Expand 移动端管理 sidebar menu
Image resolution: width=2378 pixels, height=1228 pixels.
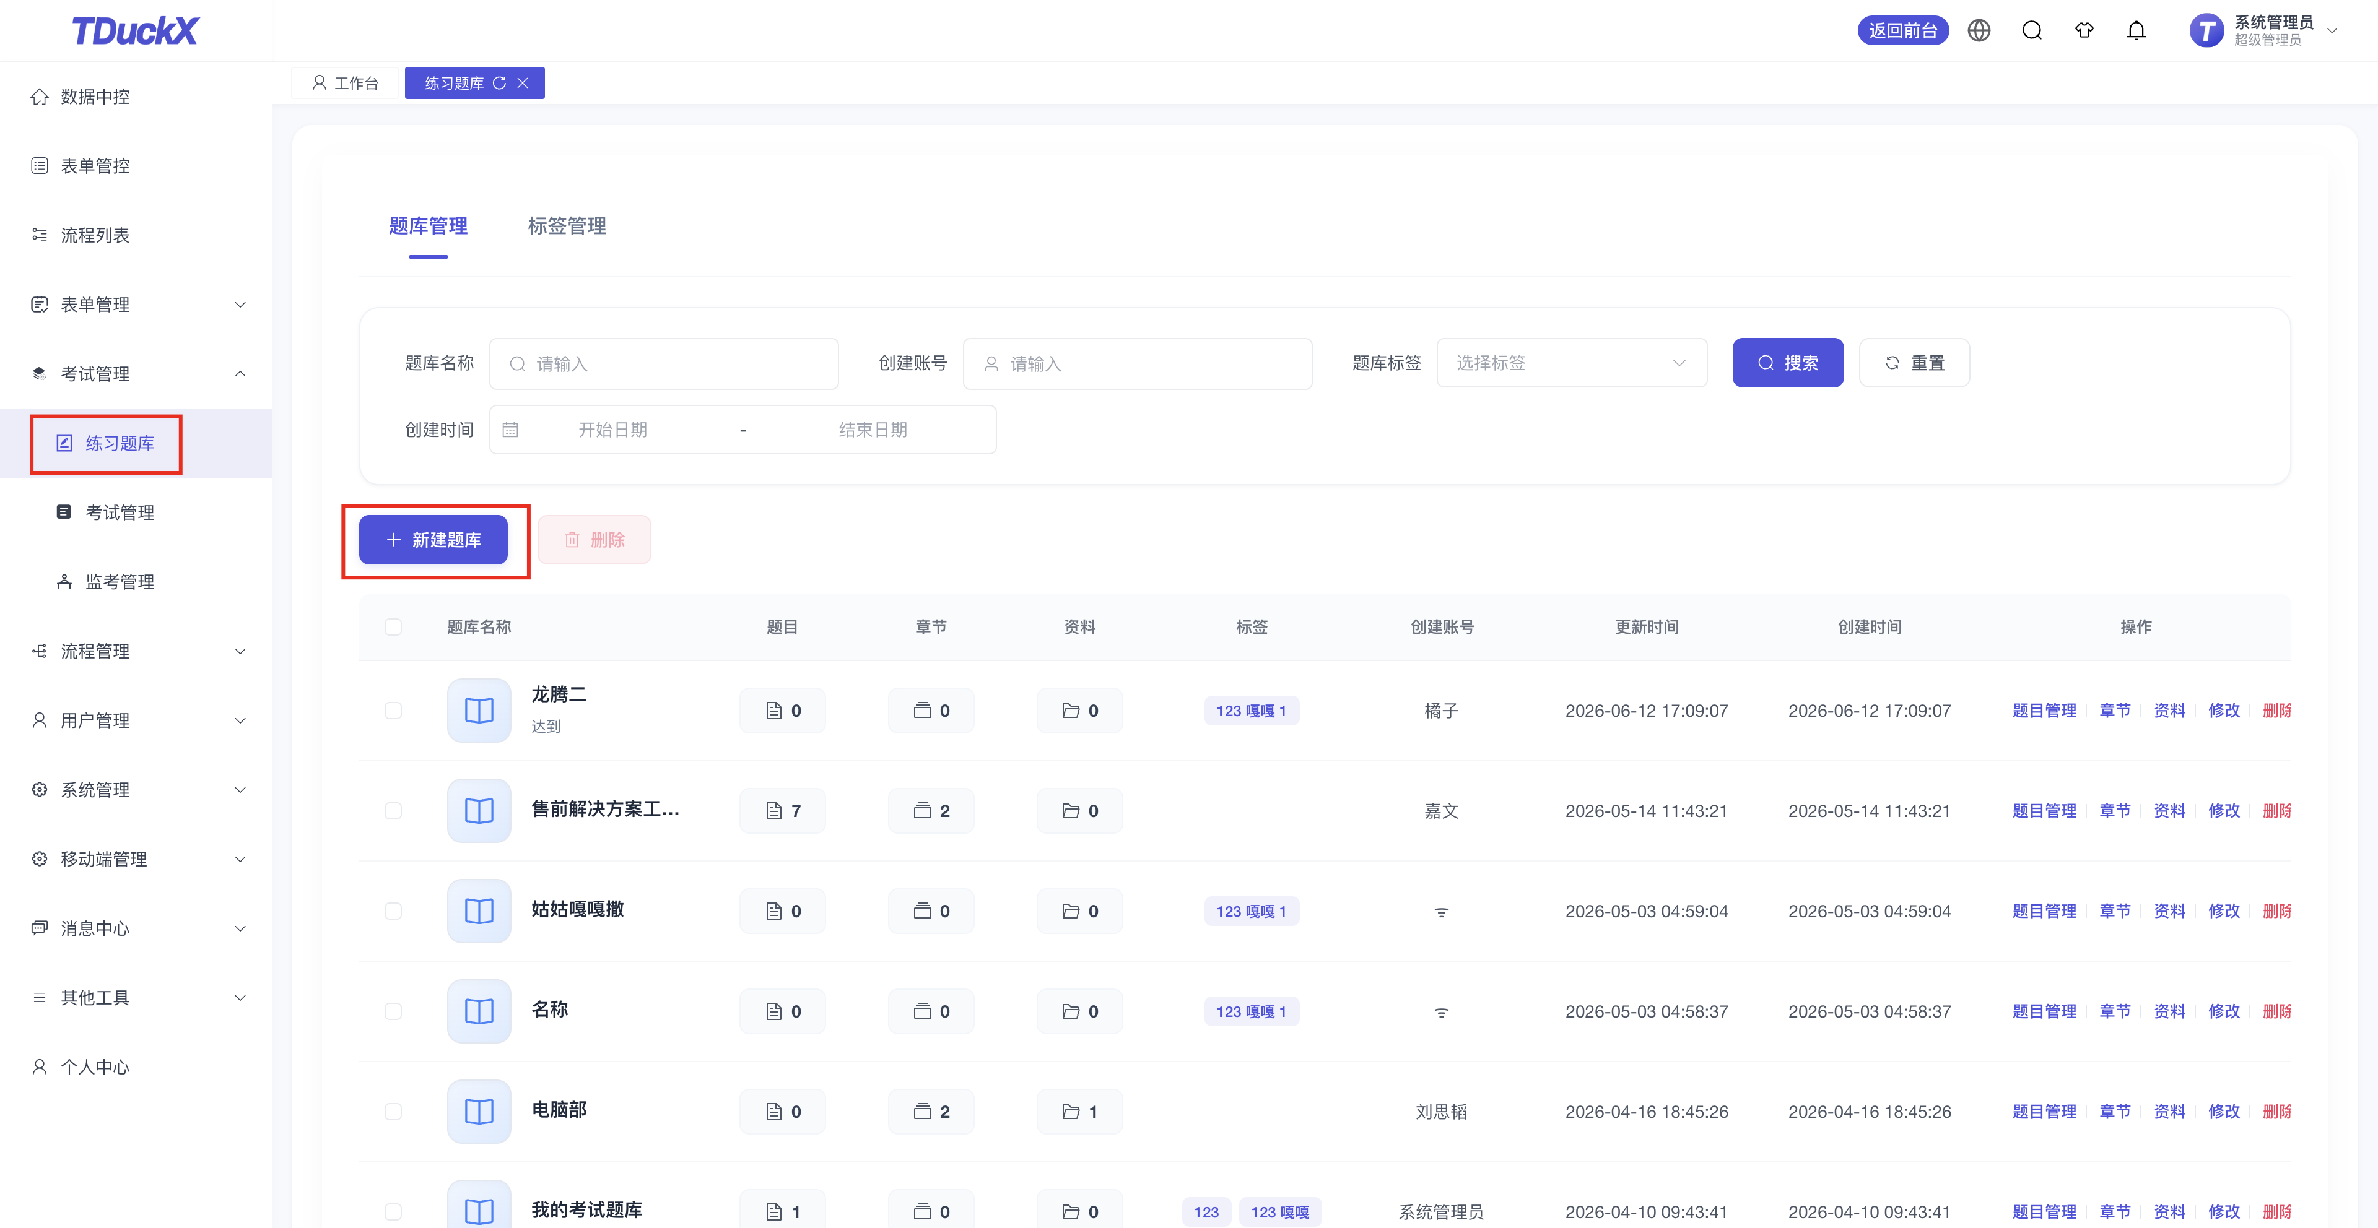tap(136, 859)
